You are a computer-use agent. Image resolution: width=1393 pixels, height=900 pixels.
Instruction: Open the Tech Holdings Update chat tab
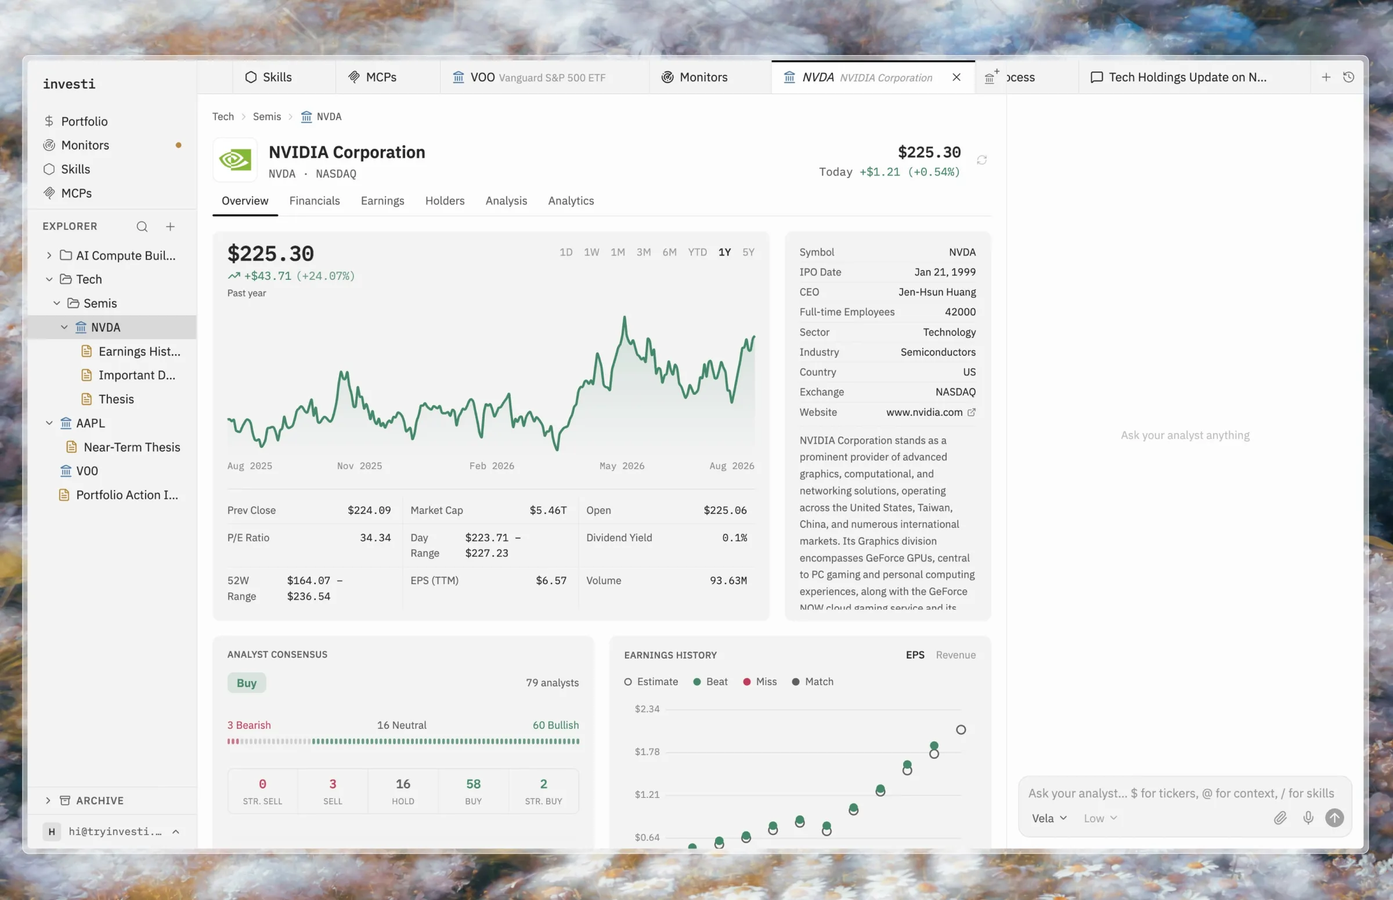point(1193,77)
